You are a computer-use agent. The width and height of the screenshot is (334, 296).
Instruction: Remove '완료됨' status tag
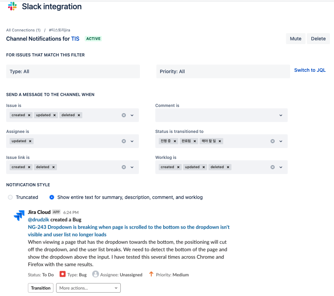click(x=195, y=141)
